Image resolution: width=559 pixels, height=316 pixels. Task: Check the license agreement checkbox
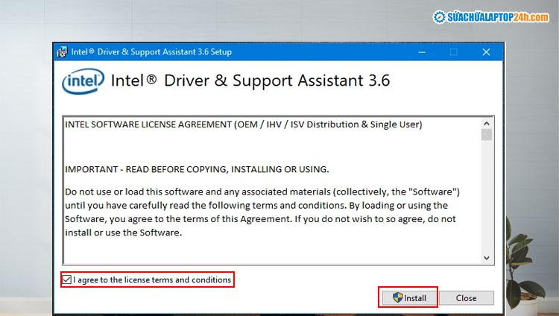coord(66,279)
